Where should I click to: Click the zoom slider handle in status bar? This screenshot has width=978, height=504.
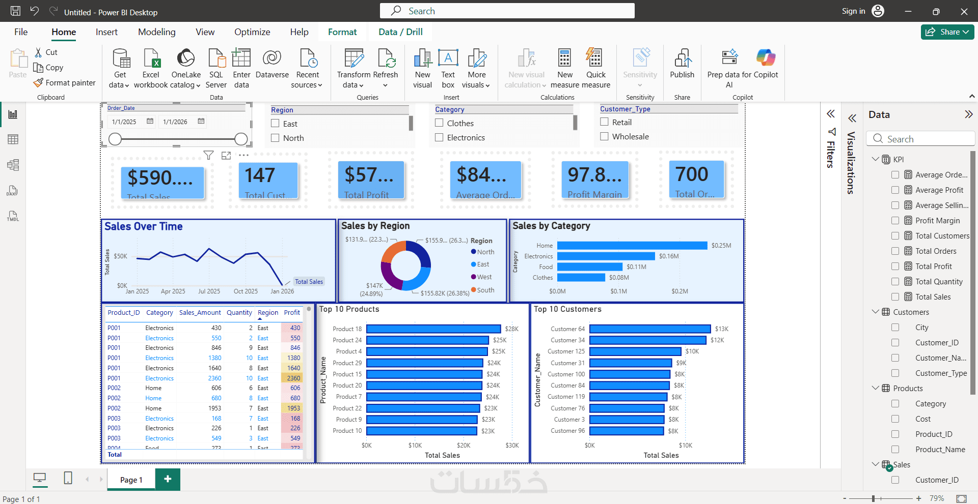(x=873, y=499)
